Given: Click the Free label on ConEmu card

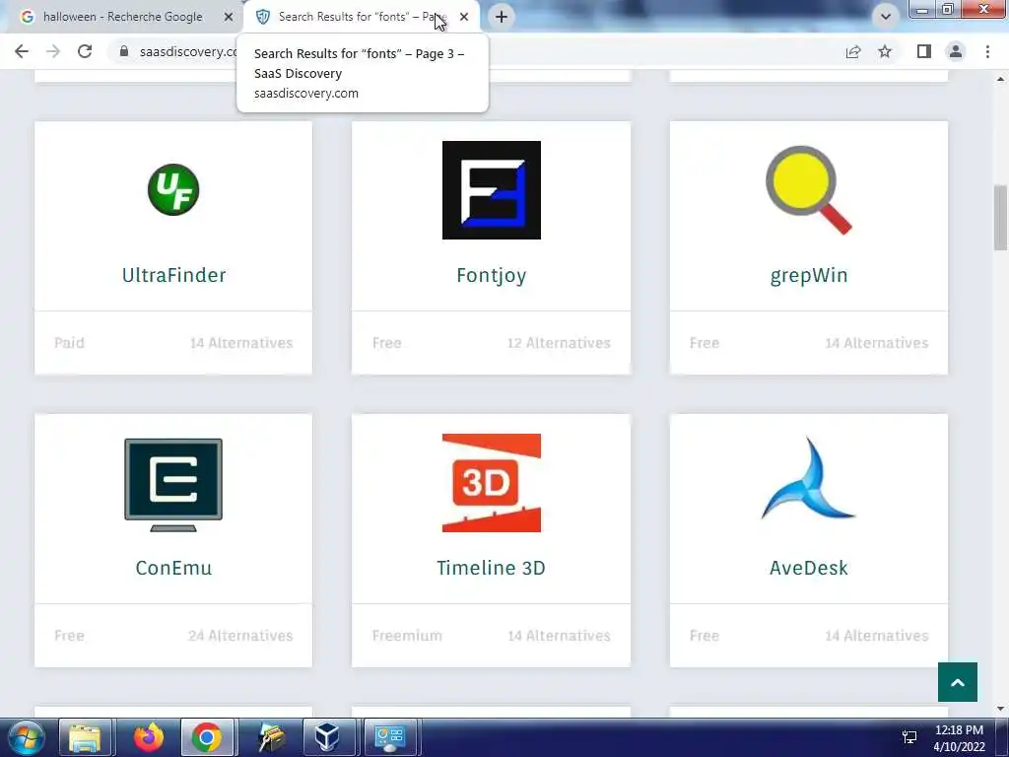Looking at the screenshot, I should coord(70,636).
